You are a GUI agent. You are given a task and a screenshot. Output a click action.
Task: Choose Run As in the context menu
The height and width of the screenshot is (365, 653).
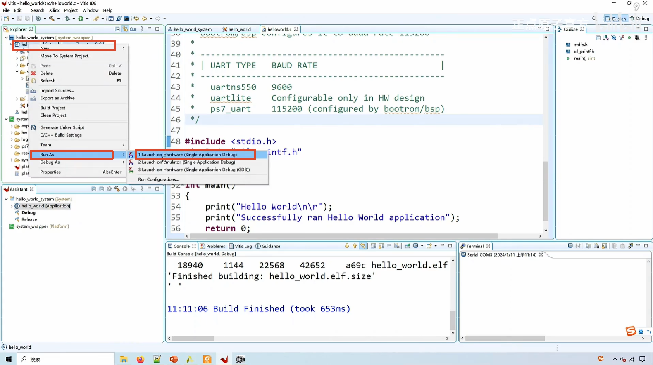click(79, 155)
